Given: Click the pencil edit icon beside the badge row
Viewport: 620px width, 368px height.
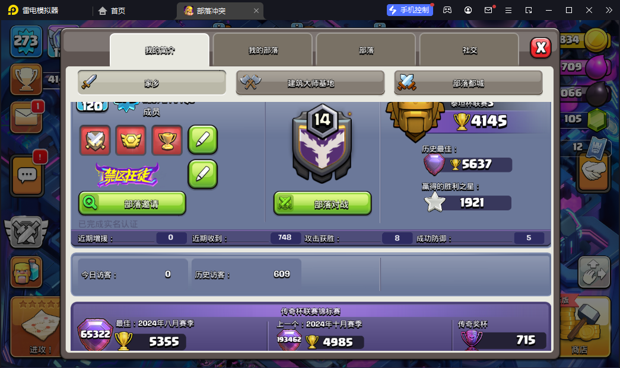Looking at the screenshot, I should click(203, 139).
